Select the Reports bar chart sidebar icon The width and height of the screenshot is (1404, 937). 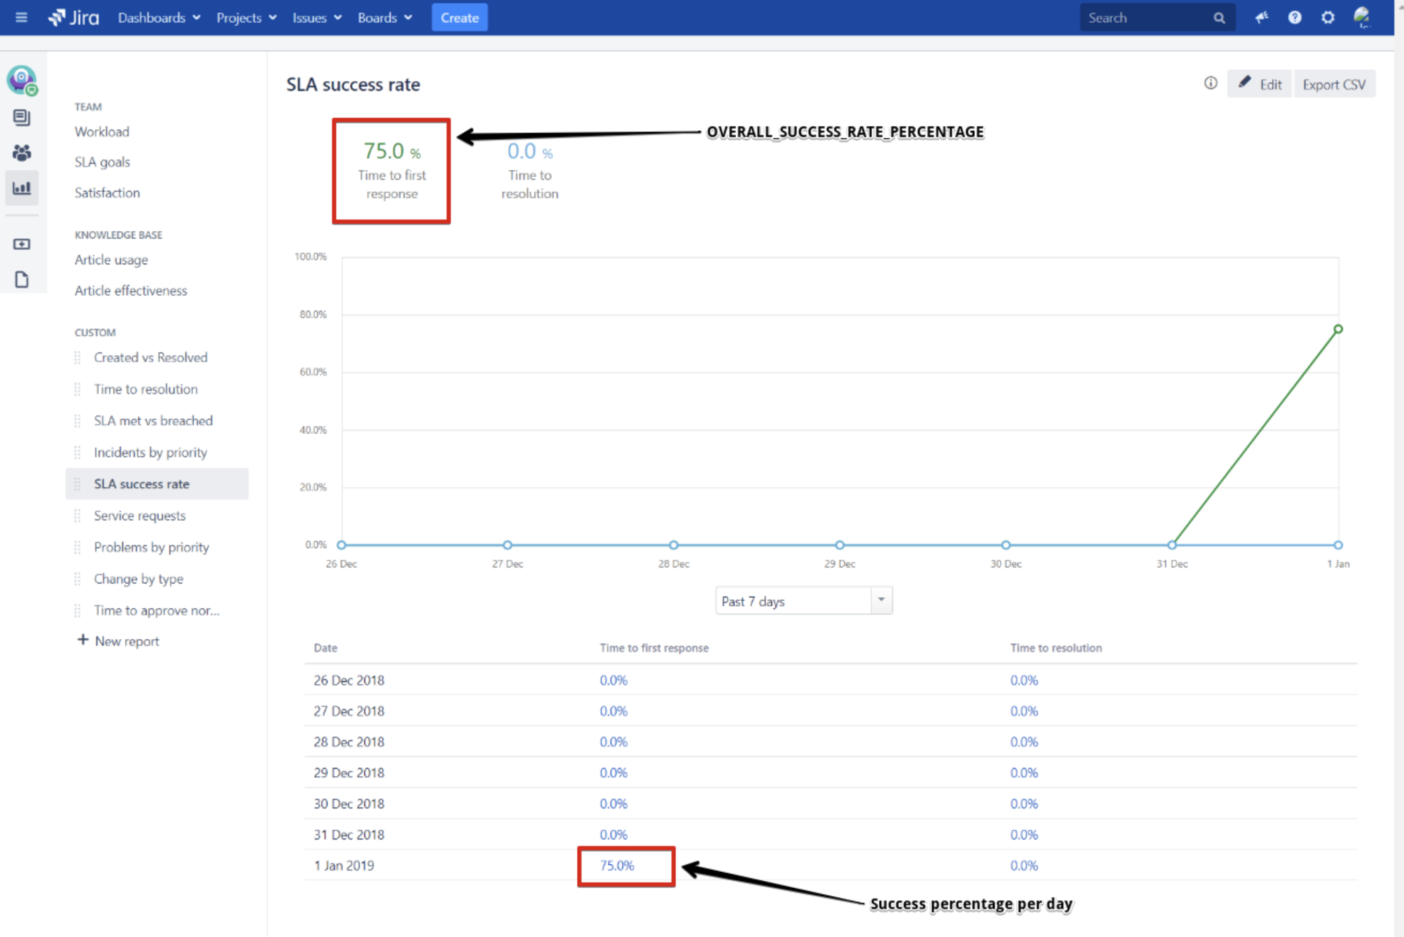click(x=21, y=188)
